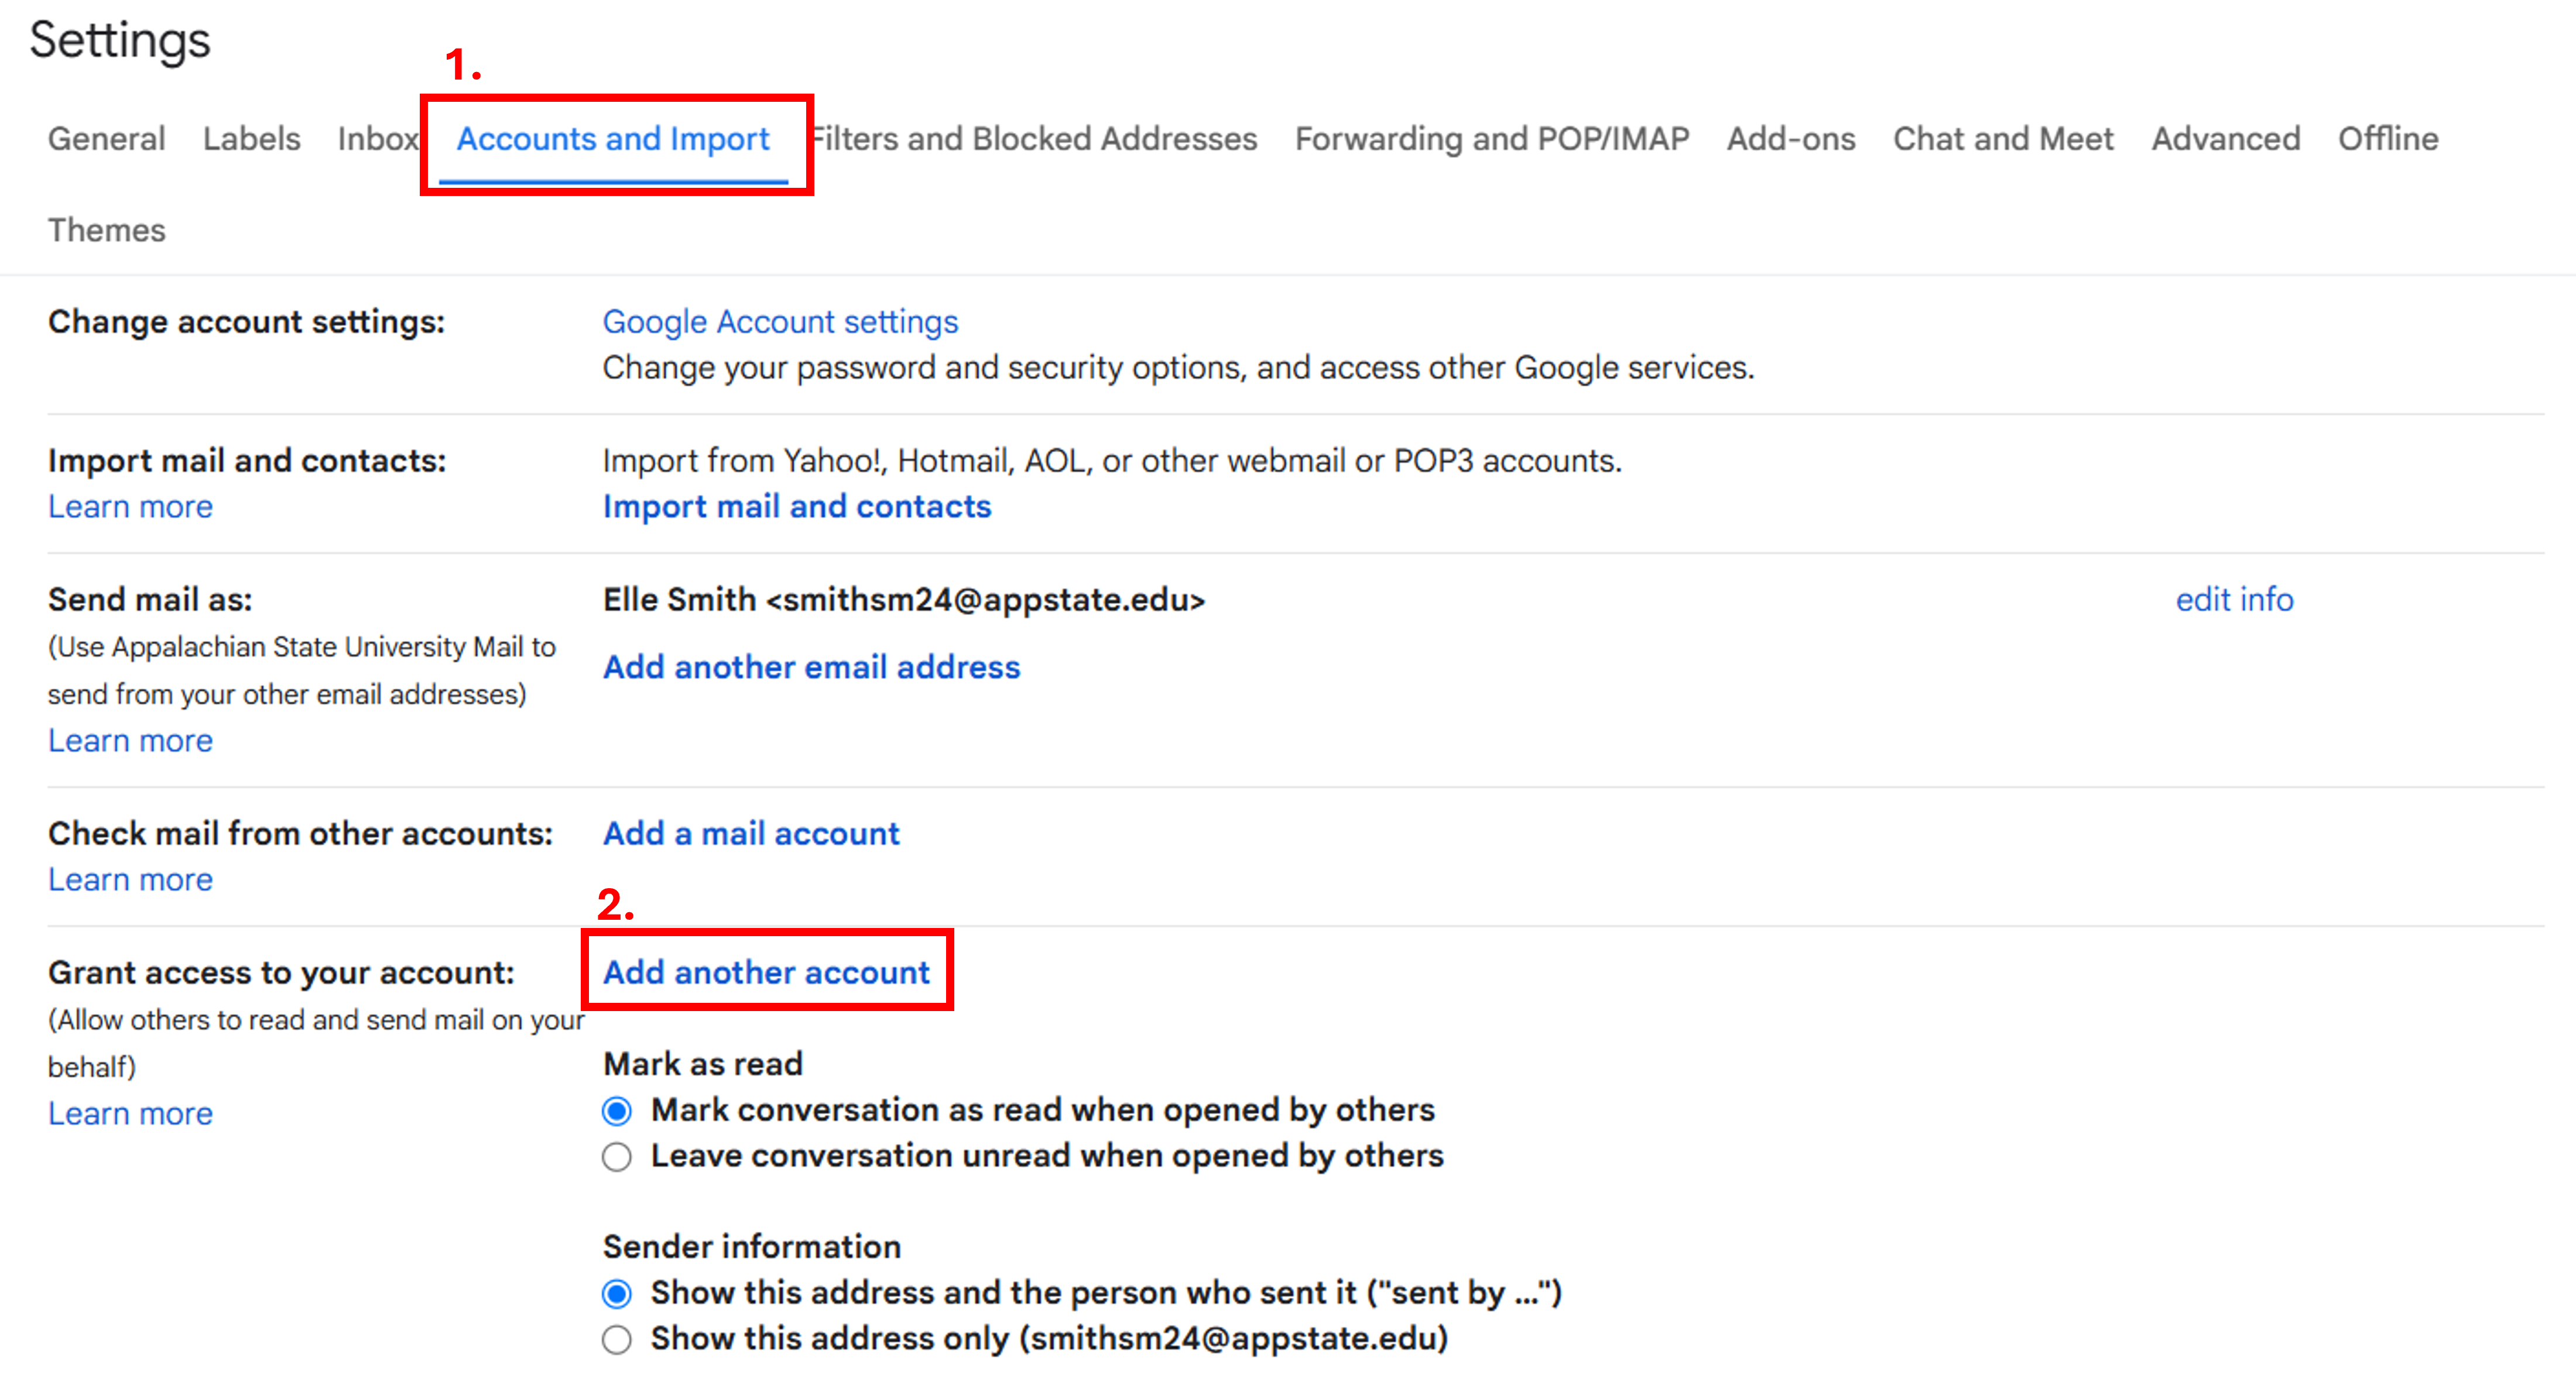2576x1375 pixels.
Task: Click edit info for Elle Smith
Action: [x=2234, y=600]
